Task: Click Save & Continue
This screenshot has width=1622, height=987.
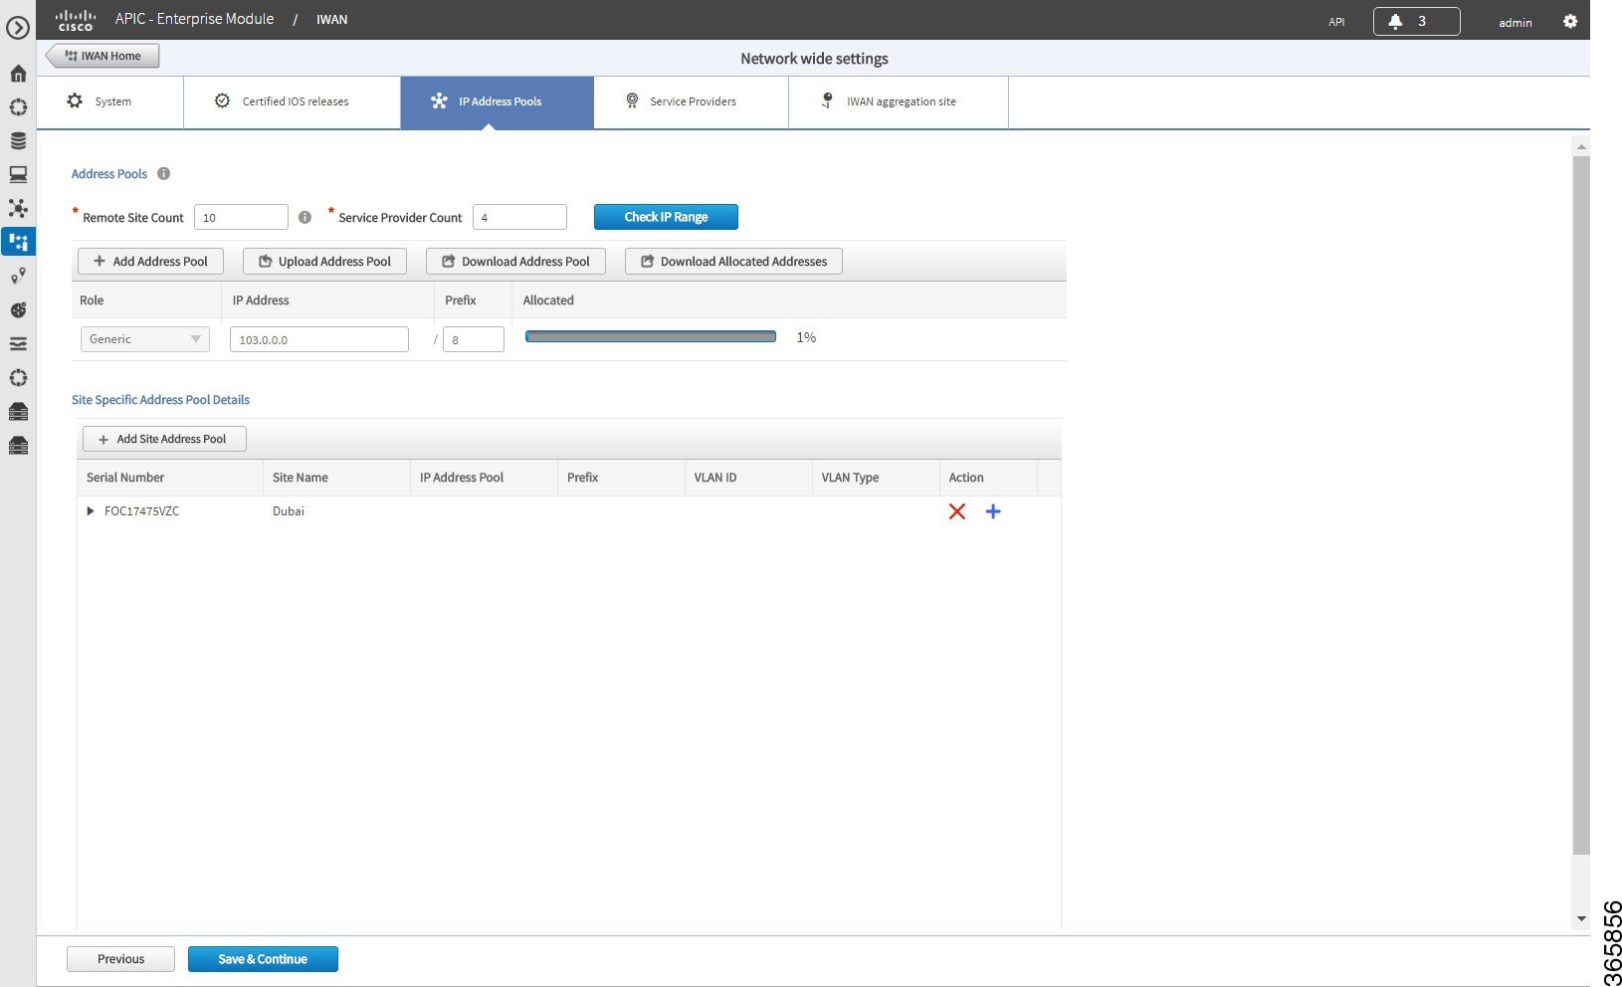Action: (x=263, y=959)
